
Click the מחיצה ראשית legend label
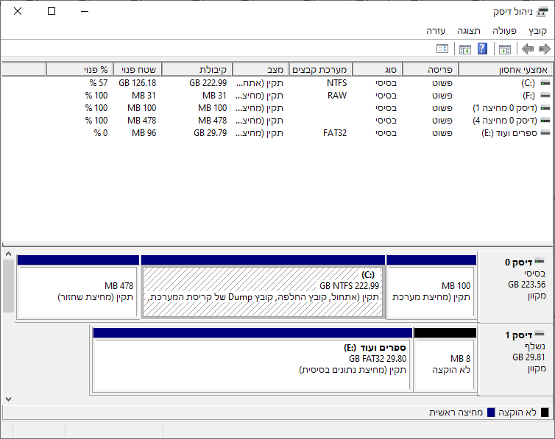(x=456, y=412)
